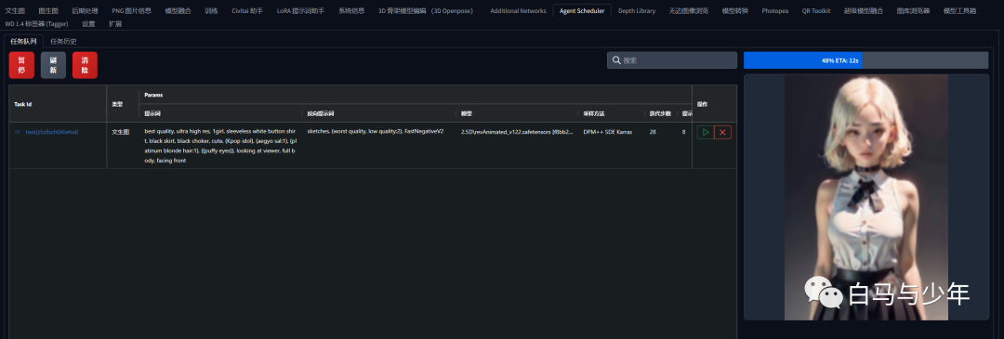The image size is (1004, 339).
Task: Select the 任务队列 tab
Action: (x=23, y=41)
